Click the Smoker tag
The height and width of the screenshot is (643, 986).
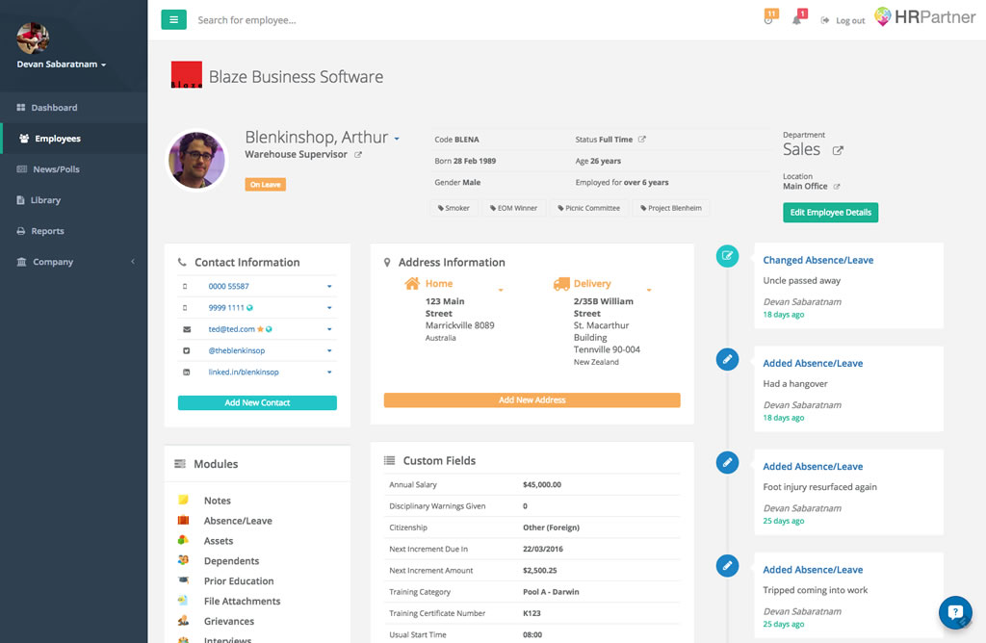tap(454, 208)
